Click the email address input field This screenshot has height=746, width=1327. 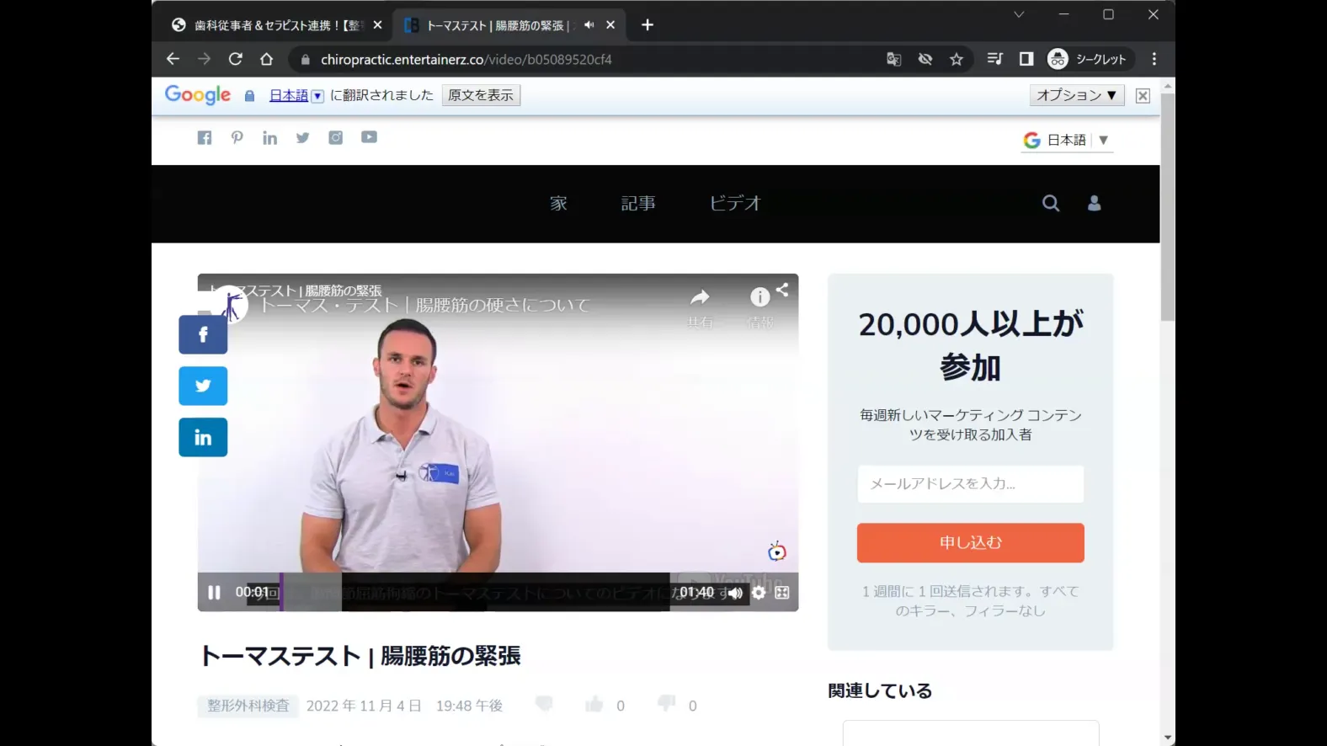coord(970,484)
